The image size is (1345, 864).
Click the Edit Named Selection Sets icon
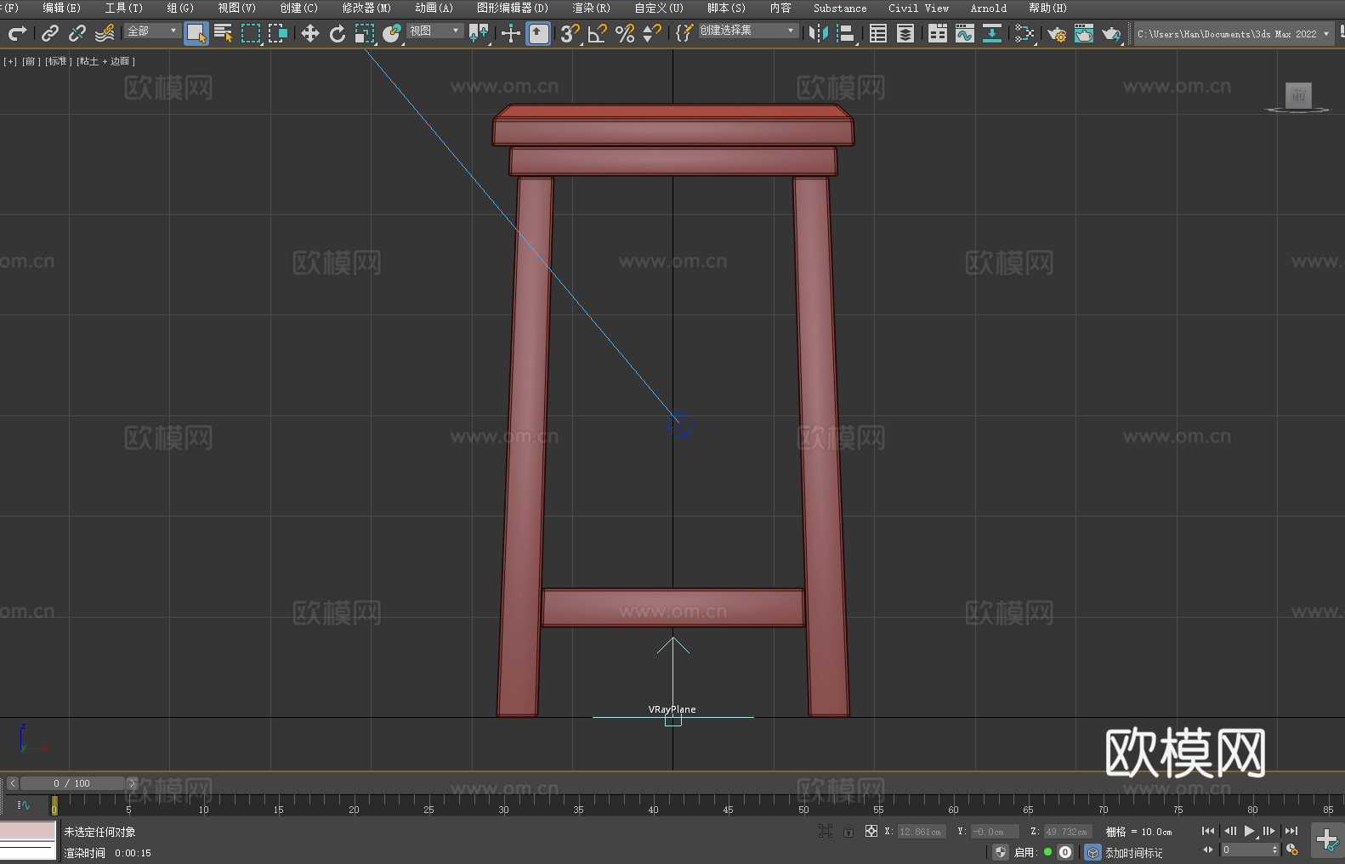pos(684,33)
